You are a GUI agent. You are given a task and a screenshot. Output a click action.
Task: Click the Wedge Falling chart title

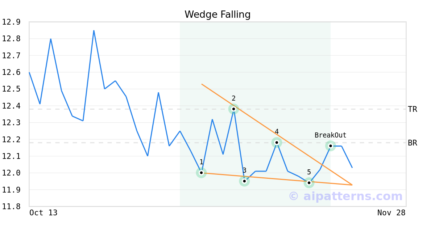(x=217, y=14)
